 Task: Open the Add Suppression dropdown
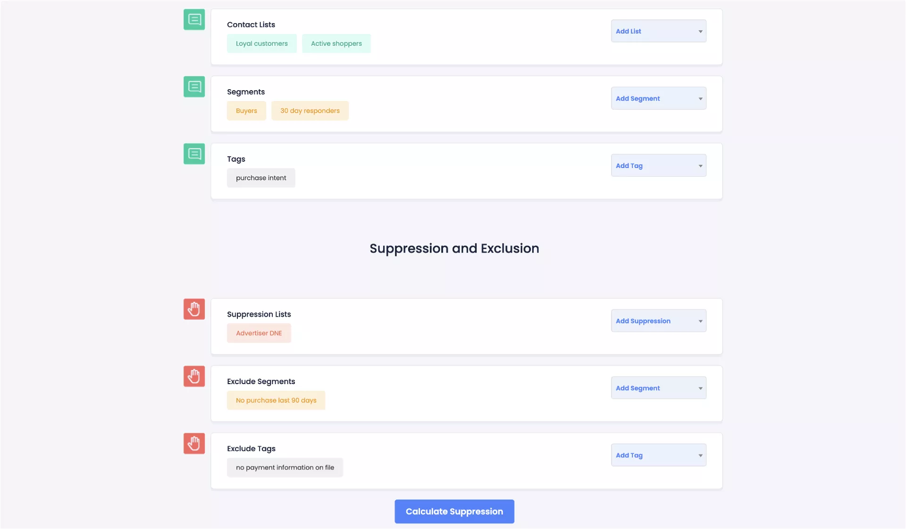[658, 321]
